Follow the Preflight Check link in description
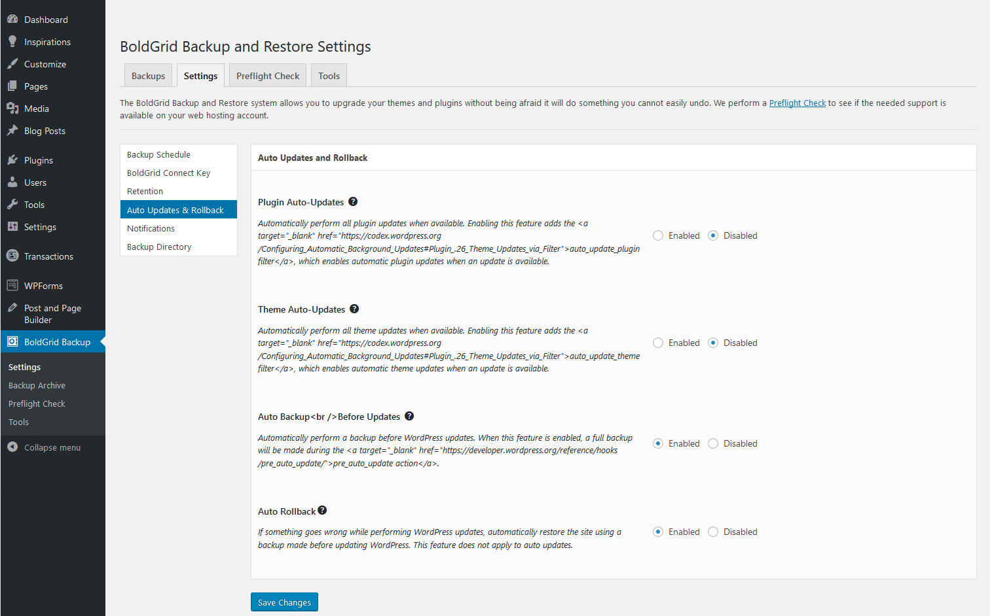Viewport: 990px width, 616px height. 797,103
